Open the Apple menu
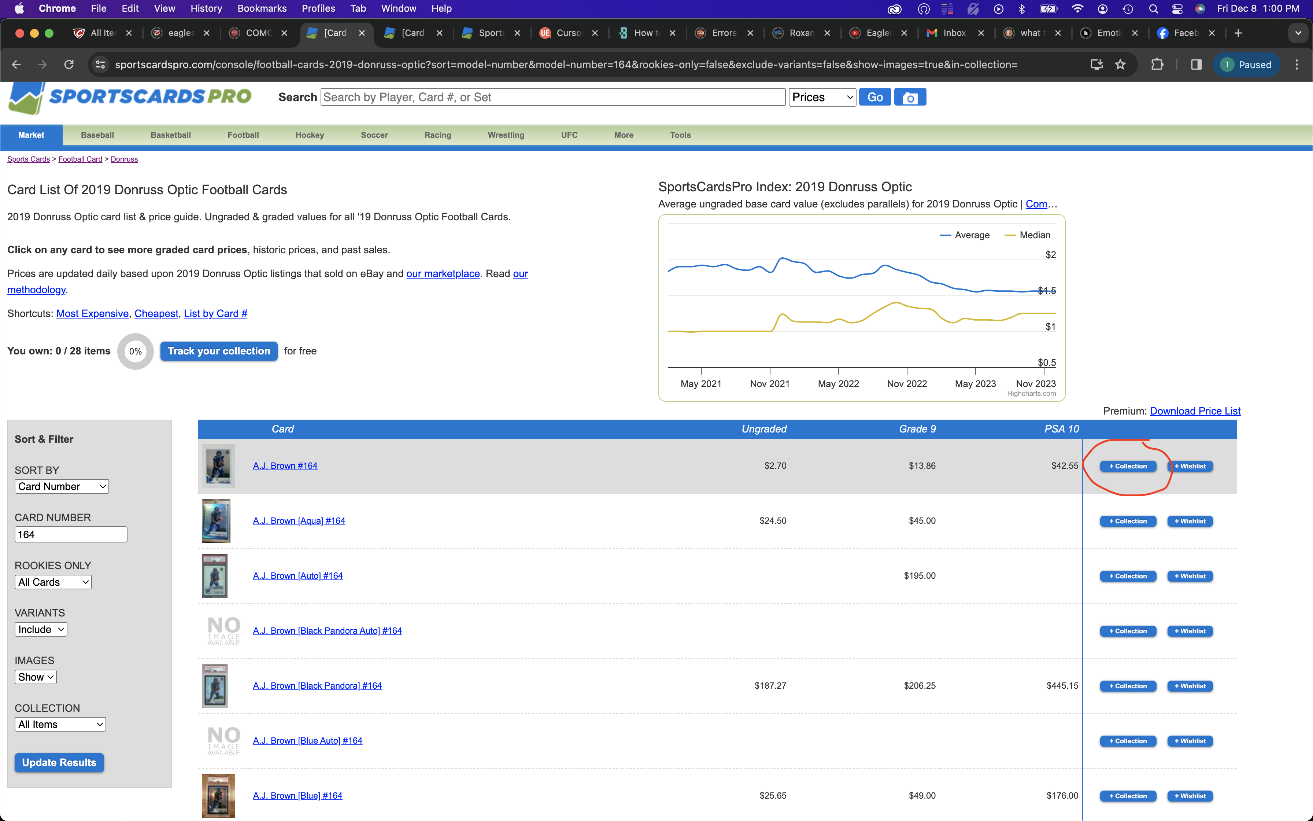The height and width of the screenshot is (821, 1313). 19,8
